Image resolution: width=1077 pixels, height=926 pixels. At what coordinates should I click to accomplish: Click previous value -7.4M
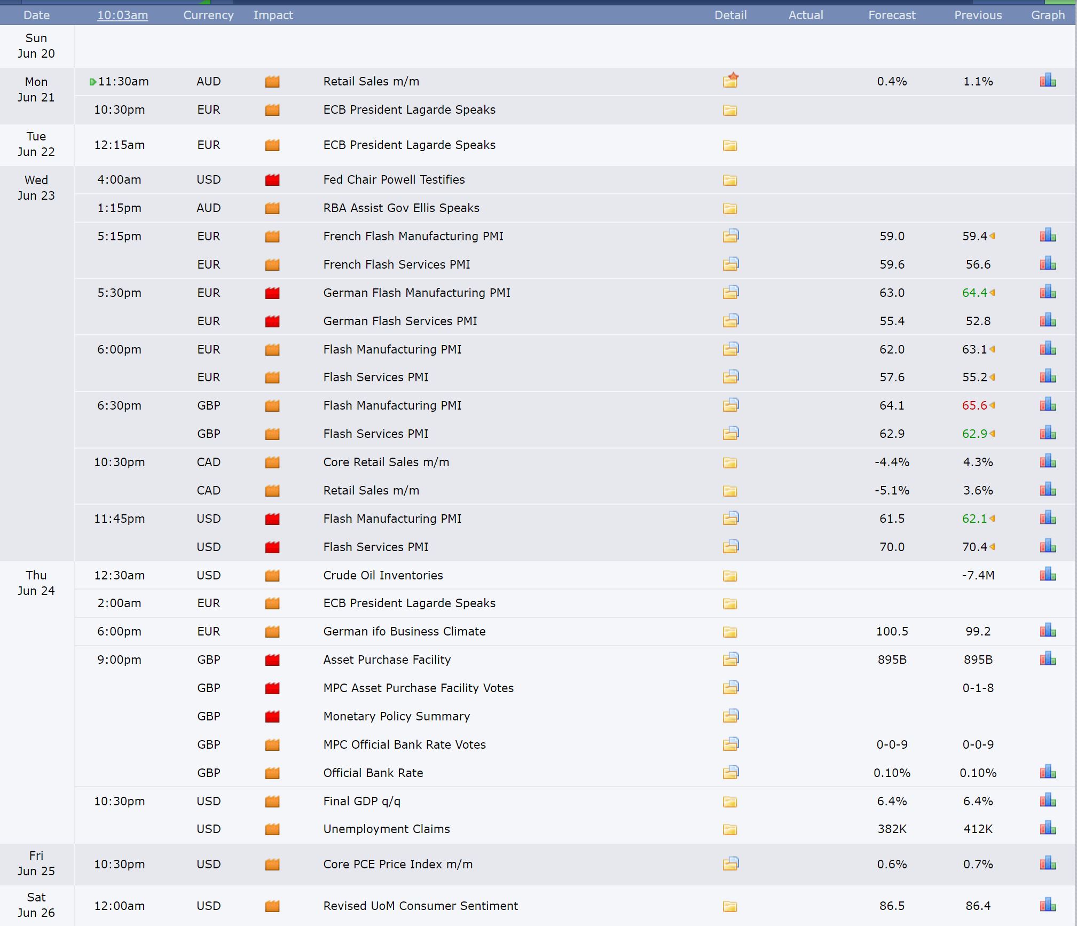coord(978,575)
